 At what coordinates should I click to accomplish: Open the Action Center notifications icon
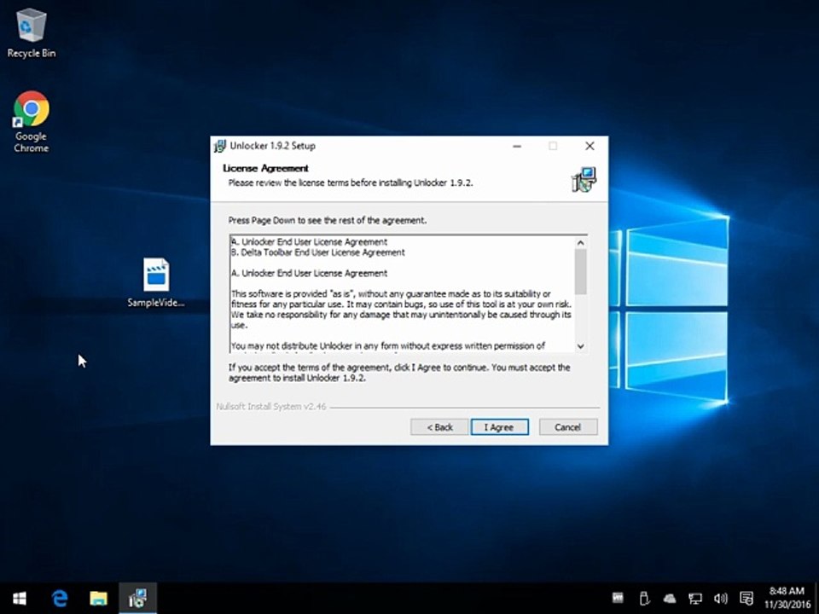(x=746, y=599)
